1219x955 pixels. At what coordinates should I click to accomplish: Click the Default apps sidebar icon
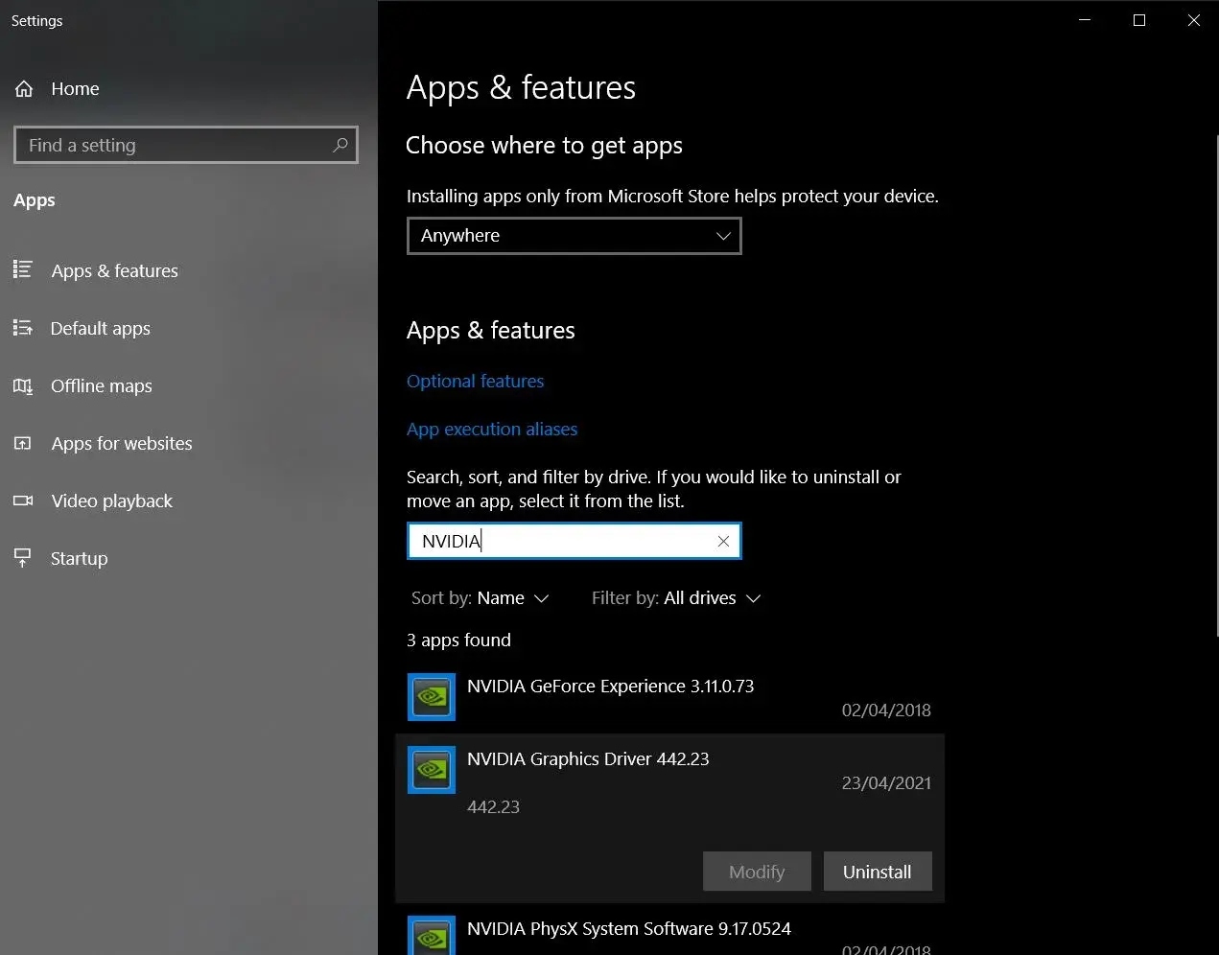[x=23, y=328]
